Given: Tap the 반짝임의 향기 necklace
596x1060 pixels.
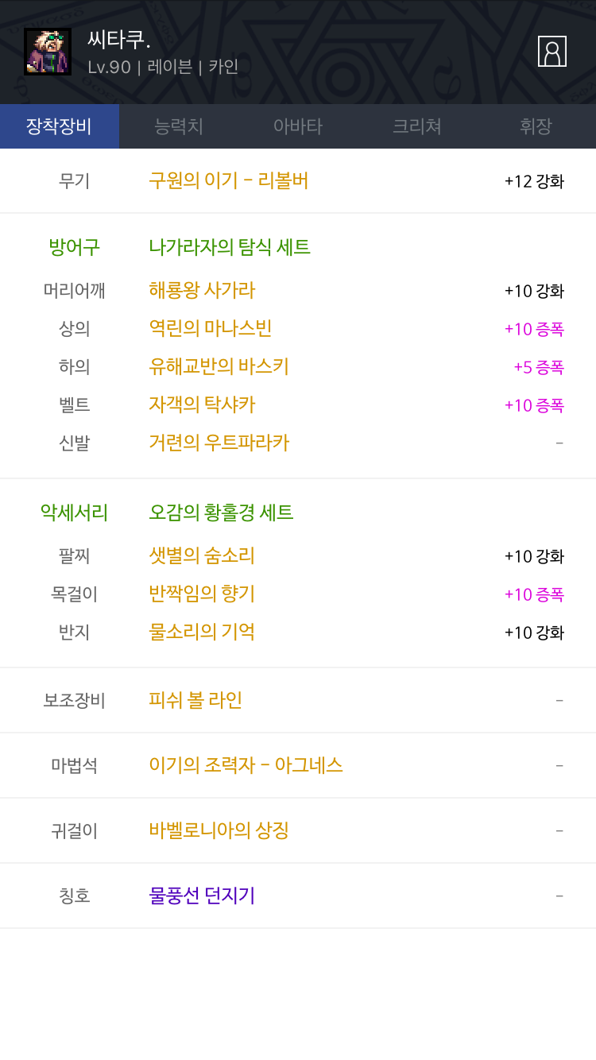Looking at the screenshot, I should 202,594.
